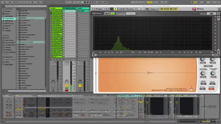The image size is (221, 124).
Task: Click the Link button in control bar
Action: click(x=4, y=2)
